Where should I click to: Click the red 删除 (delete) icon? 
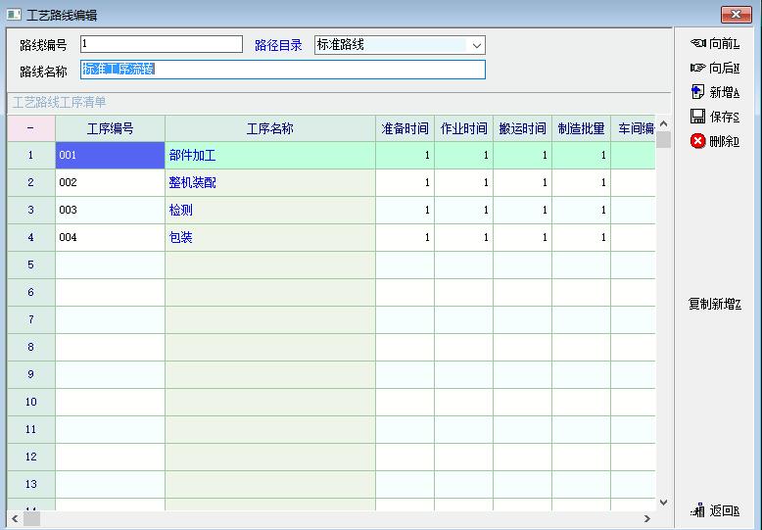click(697, 141)
